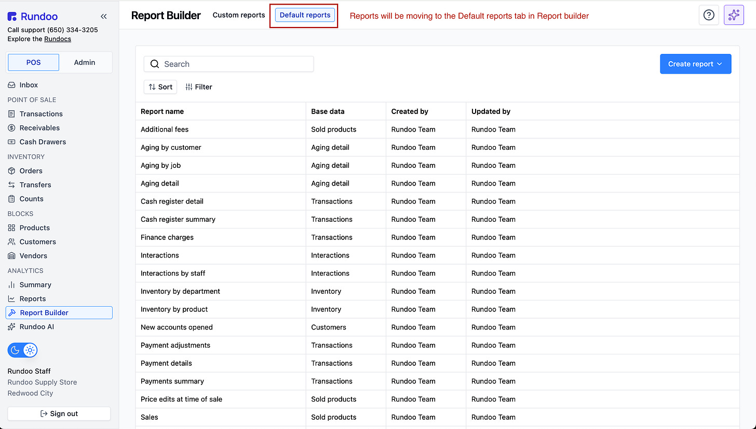
Task: Toggle the dark/light mode switch
Action: tap(22, 350)
